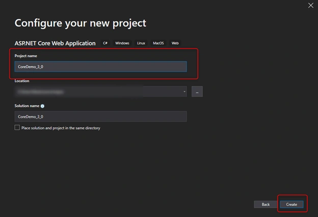Go Back to previous step

[x=266, y=204]
